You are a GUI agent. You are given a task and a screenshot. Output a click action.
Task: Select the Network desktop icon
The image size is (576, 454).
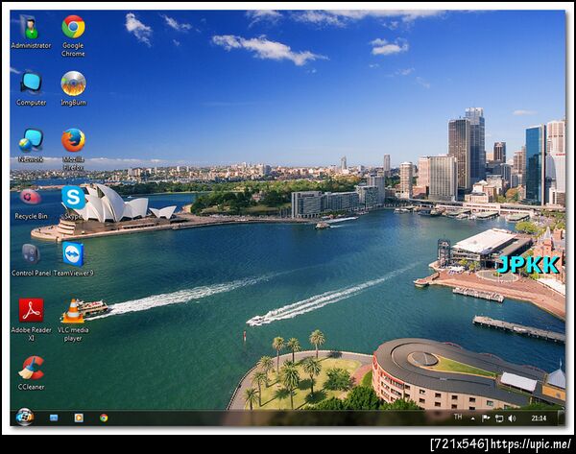(x=31, y=146)
